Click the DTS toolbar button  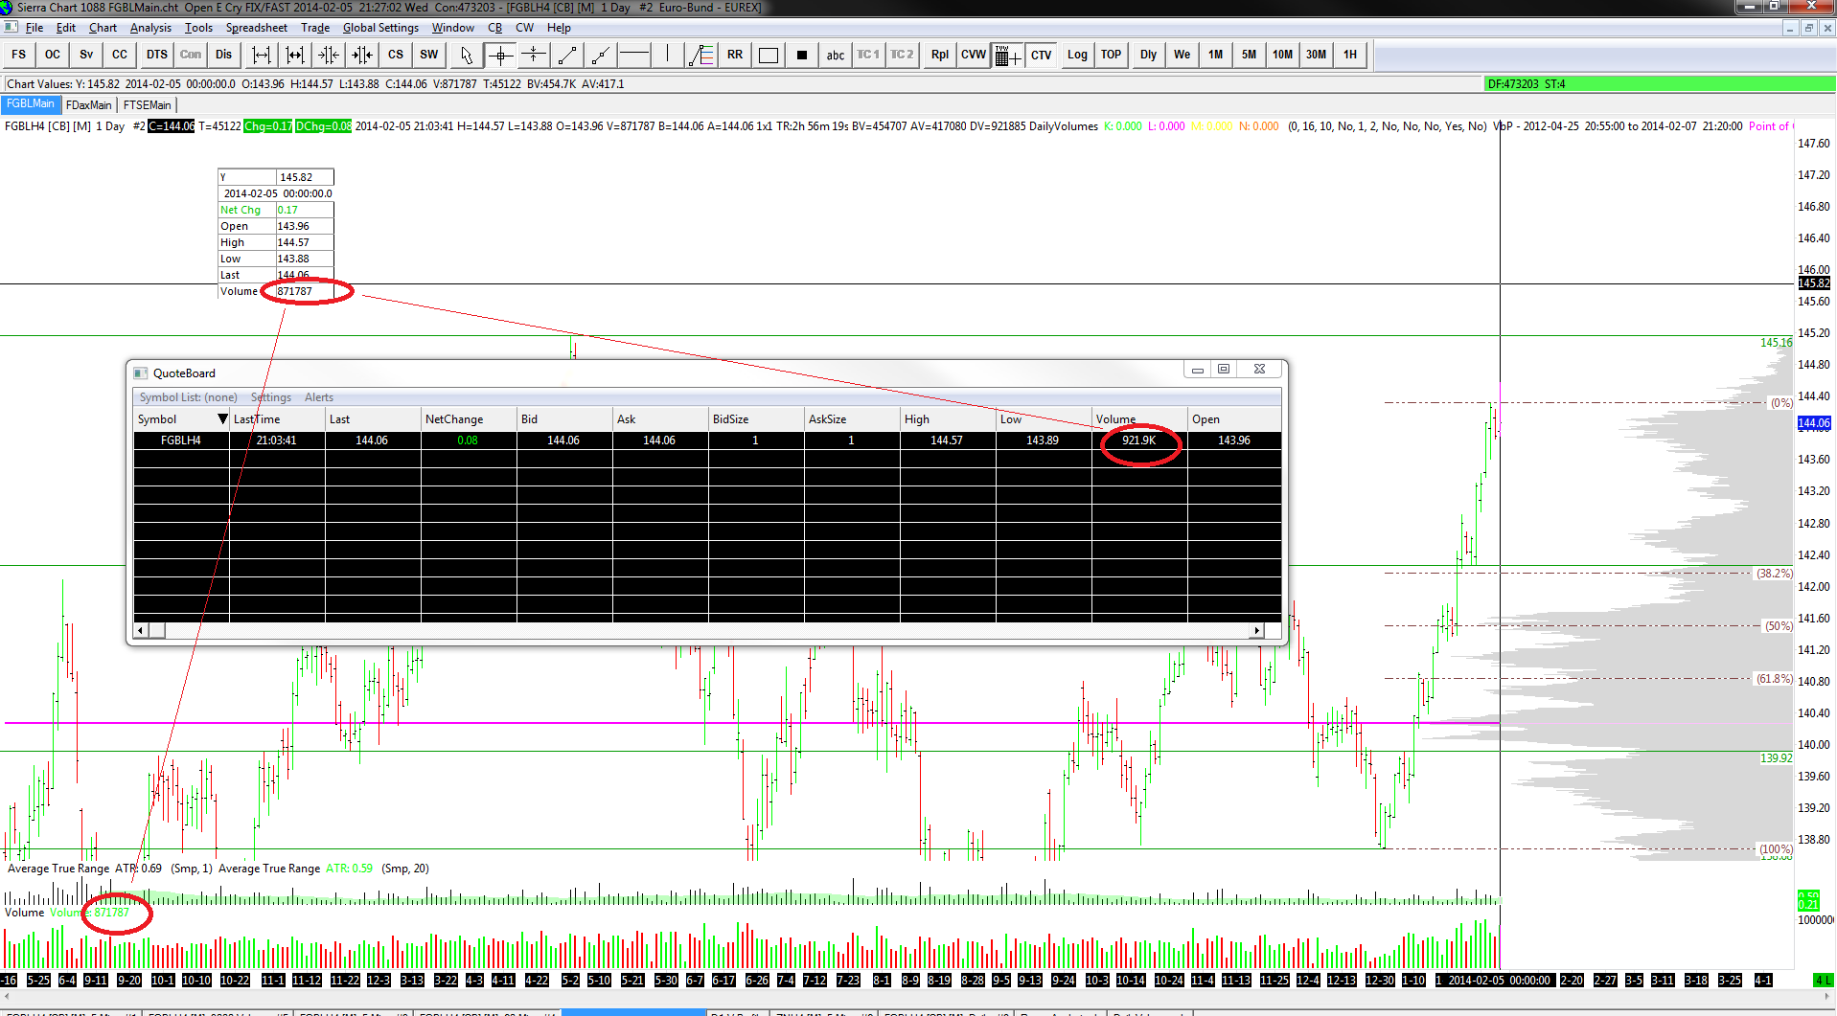tap(157, 55)
